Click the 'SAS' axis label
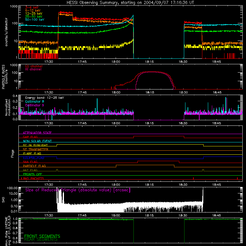Screen dimensions: 246x246 click(x=3, y=200)
